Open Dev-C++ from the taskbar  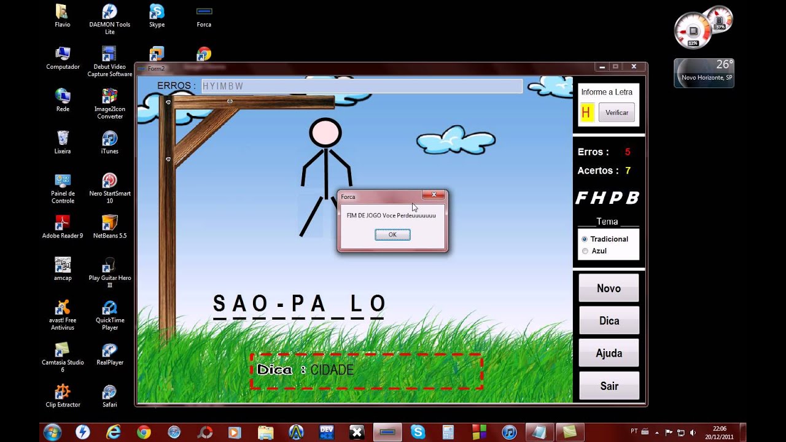(326, 432)
